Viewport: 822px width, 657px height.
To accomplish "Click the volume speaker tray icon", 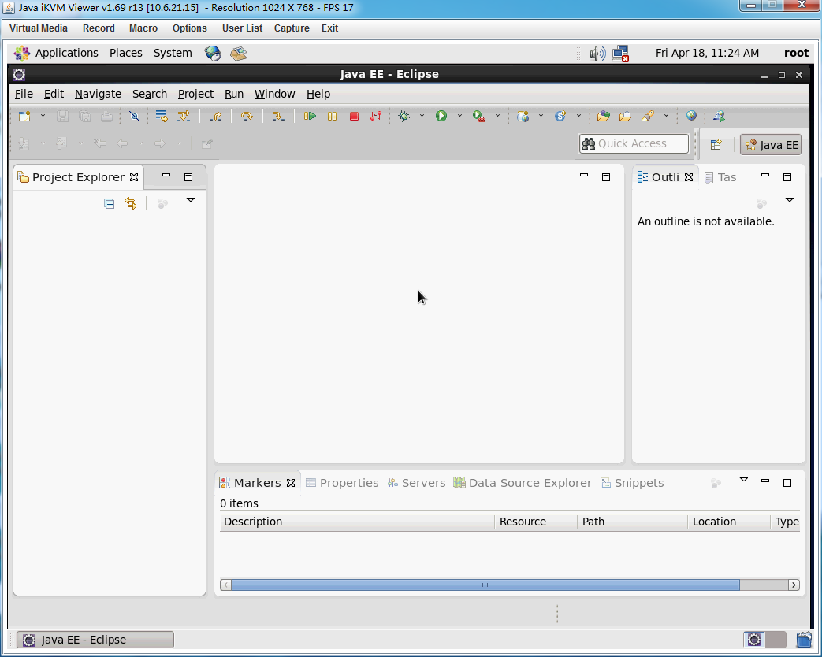I will click(x=597, y=54).
